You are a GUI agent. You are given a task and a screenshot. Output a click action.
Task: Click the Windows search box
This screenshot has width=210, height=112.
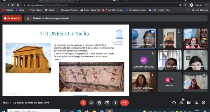click(x=34, y=111)
